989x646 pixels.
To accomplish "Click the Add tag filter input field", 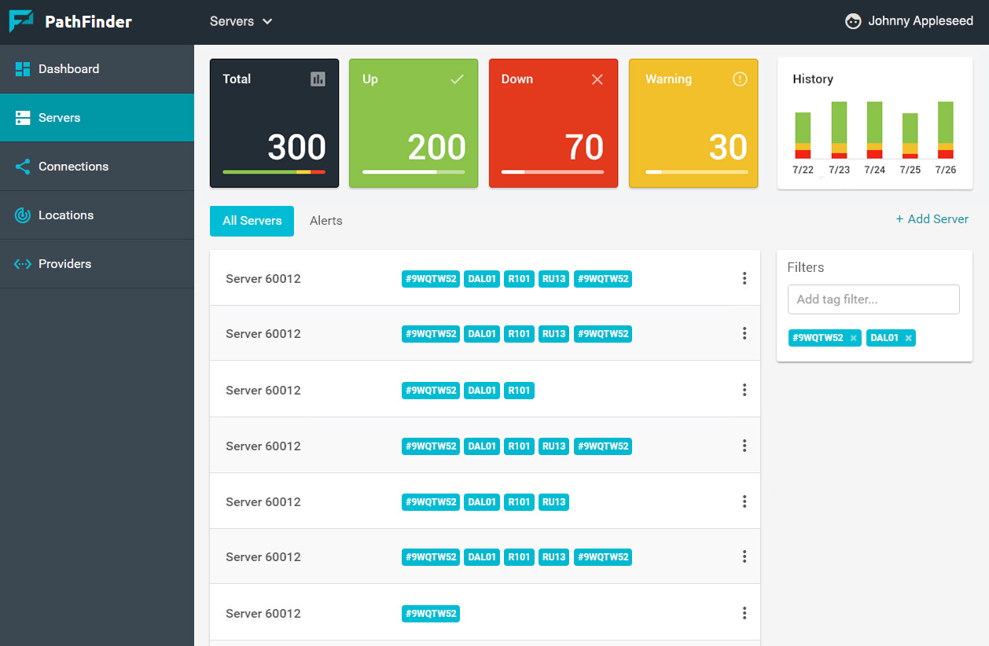I will pyautogui.click(x=873, y=299).
